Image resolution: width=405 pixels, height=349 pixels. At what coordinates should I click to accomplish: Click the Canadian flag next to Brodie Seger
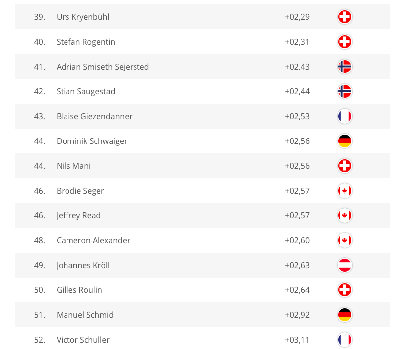(344, 191)
